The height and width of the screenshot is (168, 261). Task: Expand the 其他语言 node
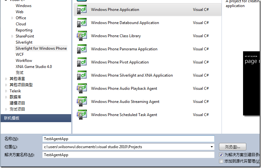[x=6, y=79]
